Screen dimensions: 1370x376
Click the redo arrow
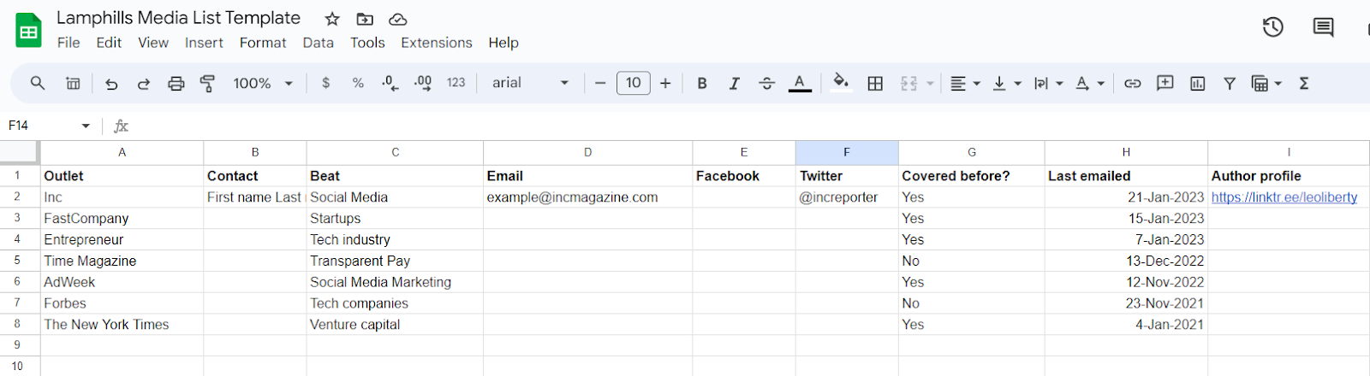click(x=144, y=83)
